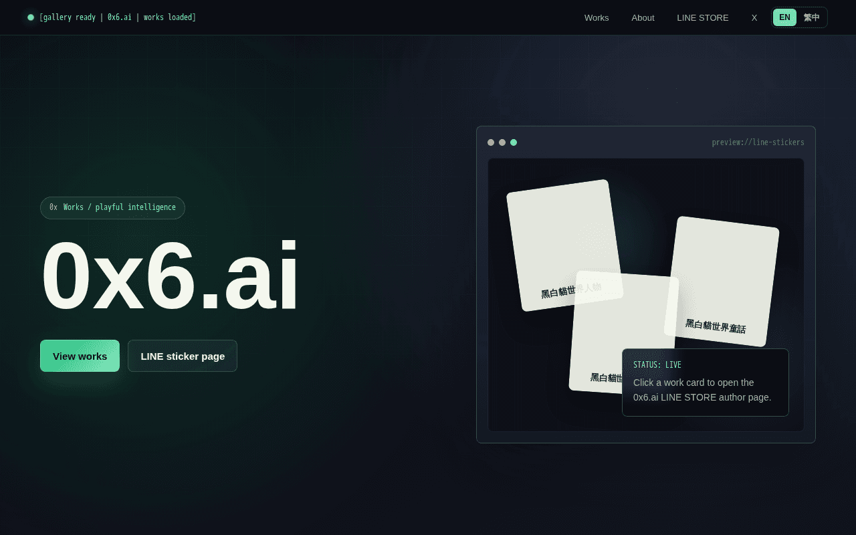
Task: Click the "0x Works / playful intelligence" badge
Action: [x=112, y=207]
